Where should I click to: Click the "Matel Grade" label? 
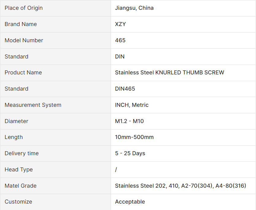(21, 186)
